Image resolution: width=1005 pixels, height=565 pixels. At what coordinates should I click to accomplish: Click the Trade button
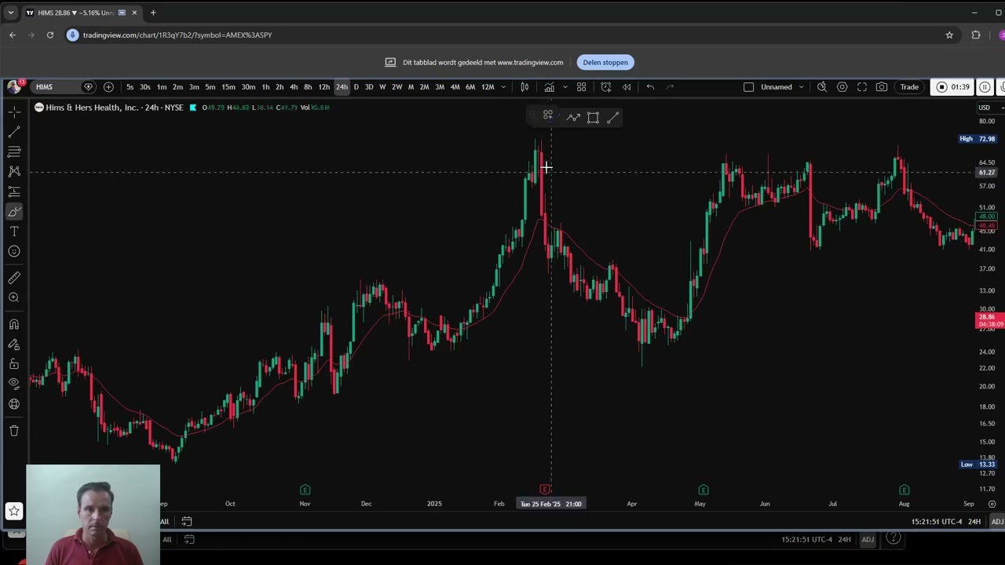909,87
